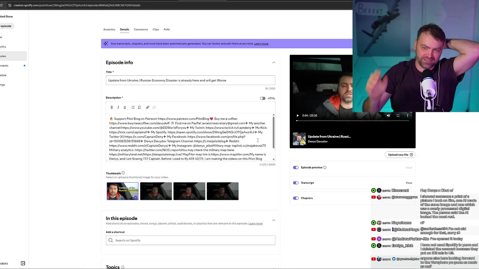Click the 'Denys Davydov' name under player
Image resolution: width=479 pixels, height=269 pixels.
click(318, 142)
